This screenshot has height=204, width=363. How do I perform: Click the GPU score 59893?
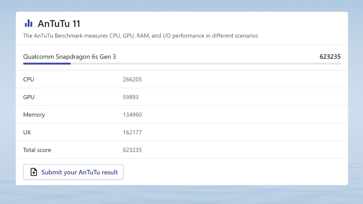[131, 97]
